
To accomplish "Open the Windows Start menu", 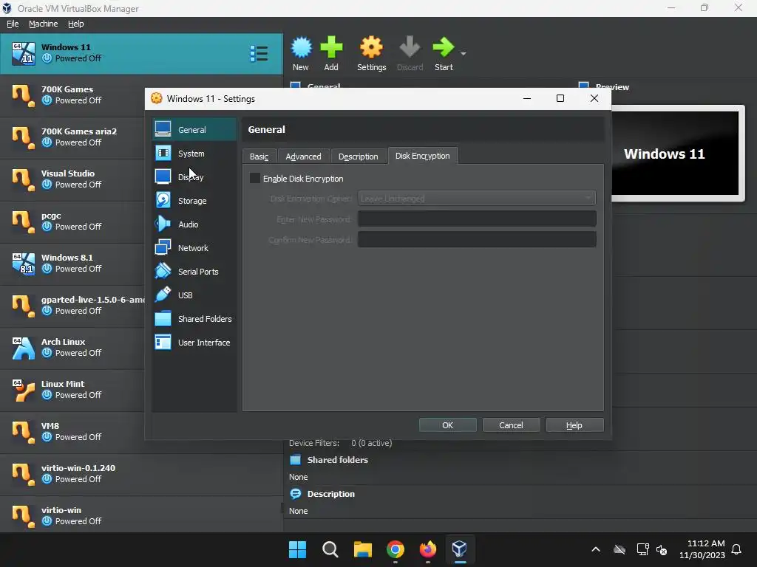I will [x=297, y=549].
